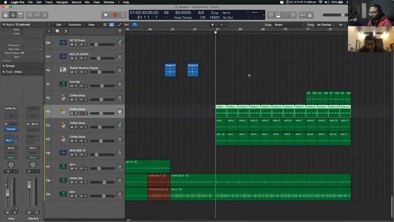Open the Navigate menu
Image resolution: width=394 pixels, height=222 pixels.
click(62, 2)
